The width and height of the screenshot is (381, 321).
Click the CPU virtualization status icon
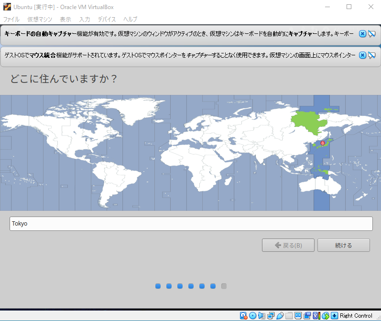click(316, 316)
